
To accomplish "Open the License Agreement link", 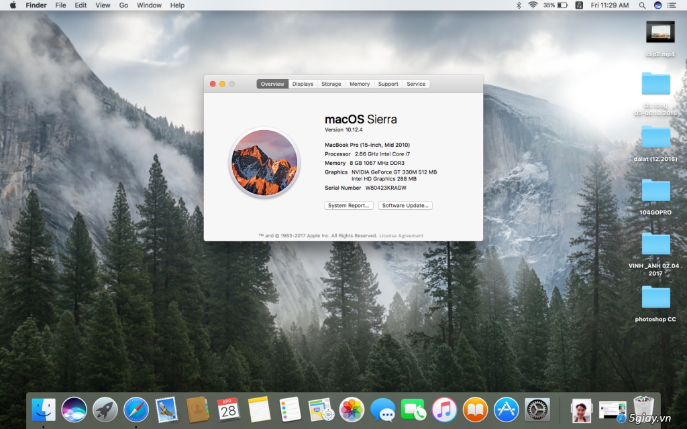I will pos(401,235).
